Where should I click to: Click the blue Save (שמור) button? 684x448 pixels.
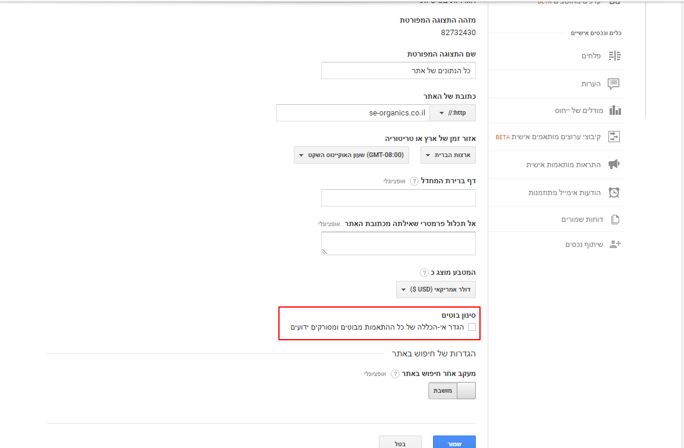tap(454, 442)
